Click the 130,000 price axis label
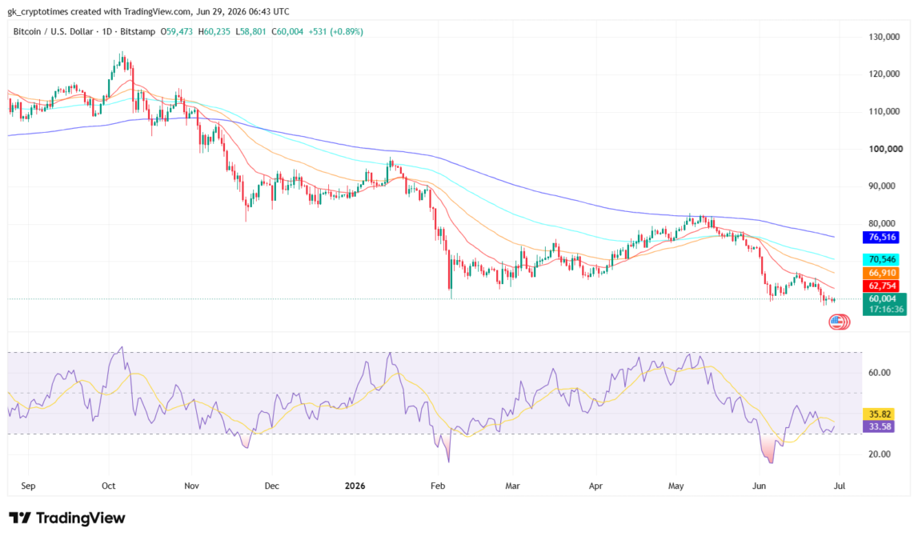This screenshot has width=918, height=540. [884, 37]
